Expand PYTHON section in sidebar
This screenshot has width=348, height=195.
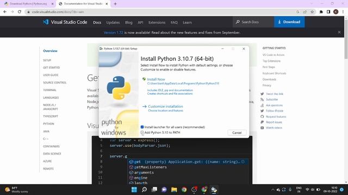coord(48,124)
